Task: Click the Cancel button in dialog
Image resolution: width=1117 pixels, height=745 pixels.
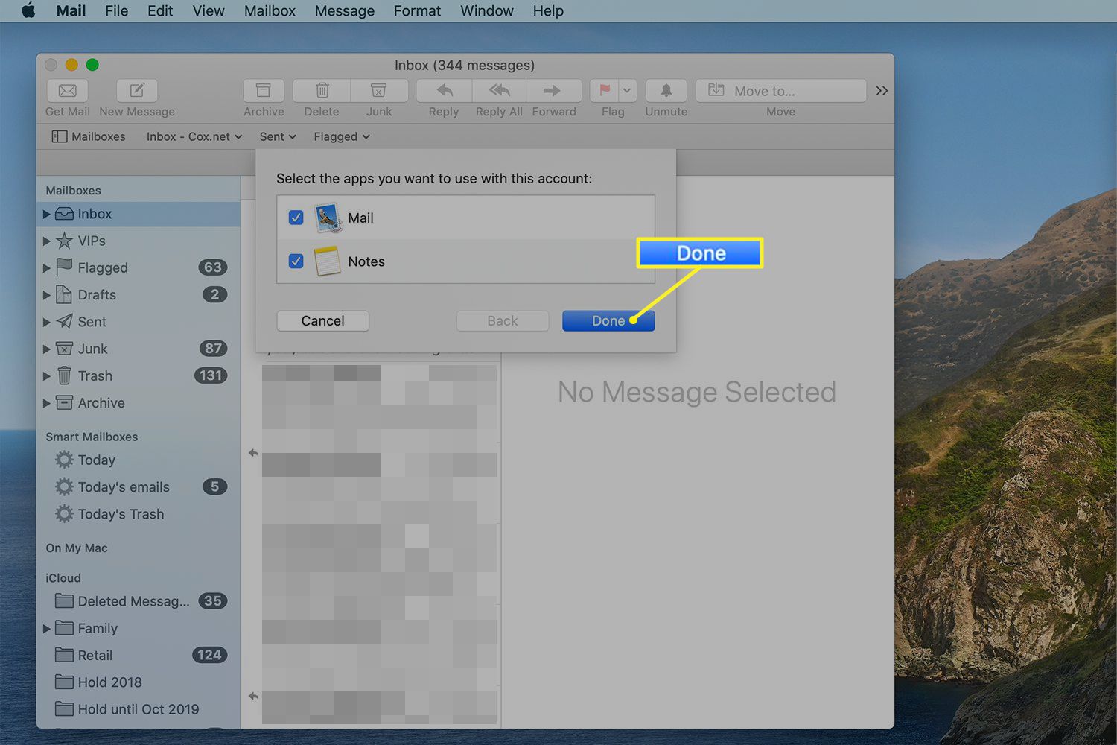Action: coord(322,321)
